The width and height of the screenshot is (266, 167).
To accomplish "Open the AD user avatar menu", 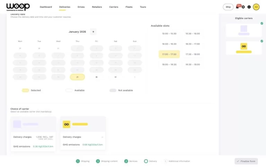I will click(x=256, y=7).
